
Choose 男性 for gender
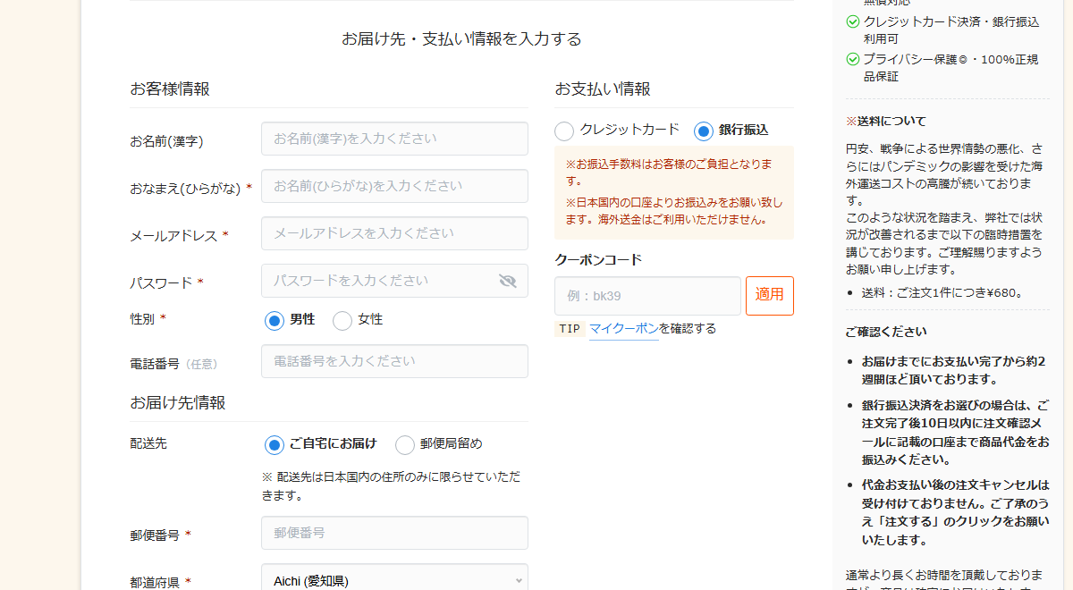click(275, 320)
